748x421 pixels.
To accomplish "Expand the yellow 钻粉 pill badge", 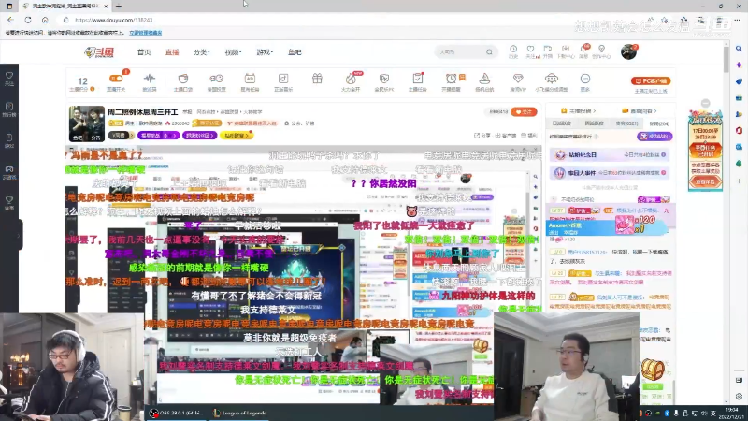I will pos(237,135).
